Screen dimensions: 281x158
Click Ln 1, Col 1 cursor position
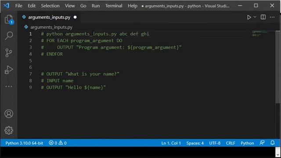pos(171,143)
